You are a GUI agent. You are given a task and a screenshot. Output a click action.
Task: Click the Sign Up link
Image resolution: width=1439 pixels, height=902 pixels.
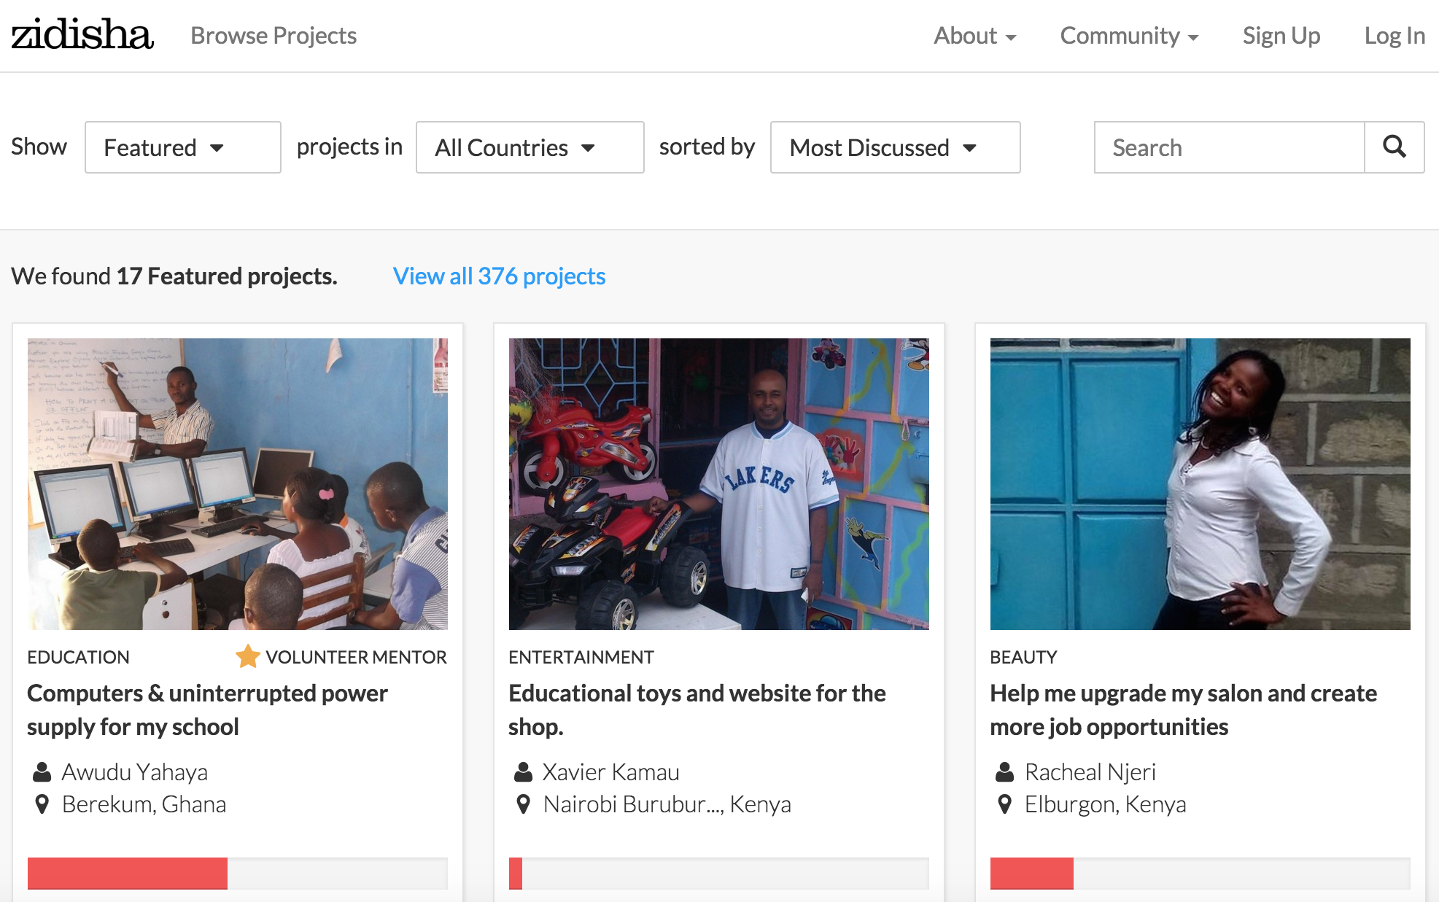pyautogui.click(x=1281, y=36)
